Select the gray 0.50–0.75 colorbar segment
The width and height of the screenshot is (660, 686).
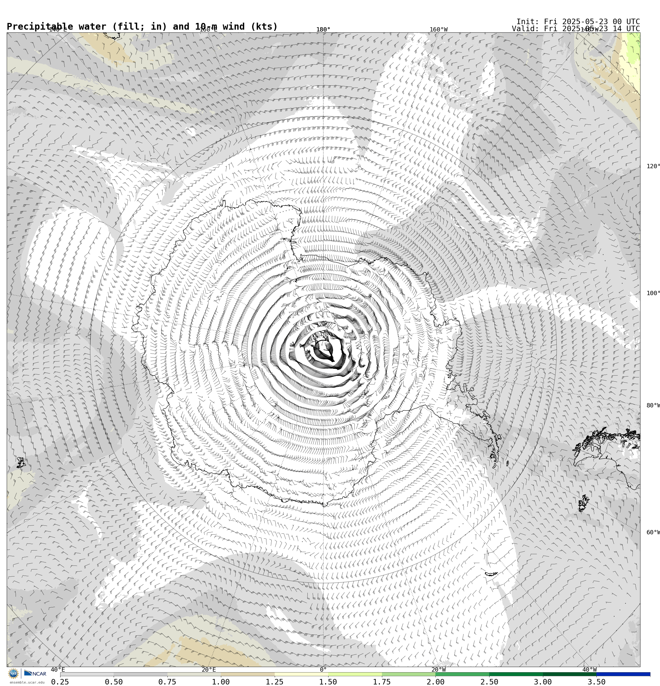(140, 674)
